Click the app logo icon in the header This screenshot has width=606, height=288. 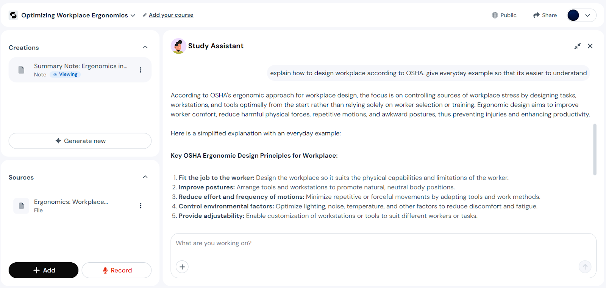coord(13,15)
